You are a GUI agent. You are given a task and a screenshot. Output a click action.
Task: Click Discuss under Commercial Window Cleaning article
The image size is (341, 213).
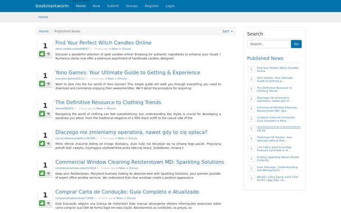point(134,168)
